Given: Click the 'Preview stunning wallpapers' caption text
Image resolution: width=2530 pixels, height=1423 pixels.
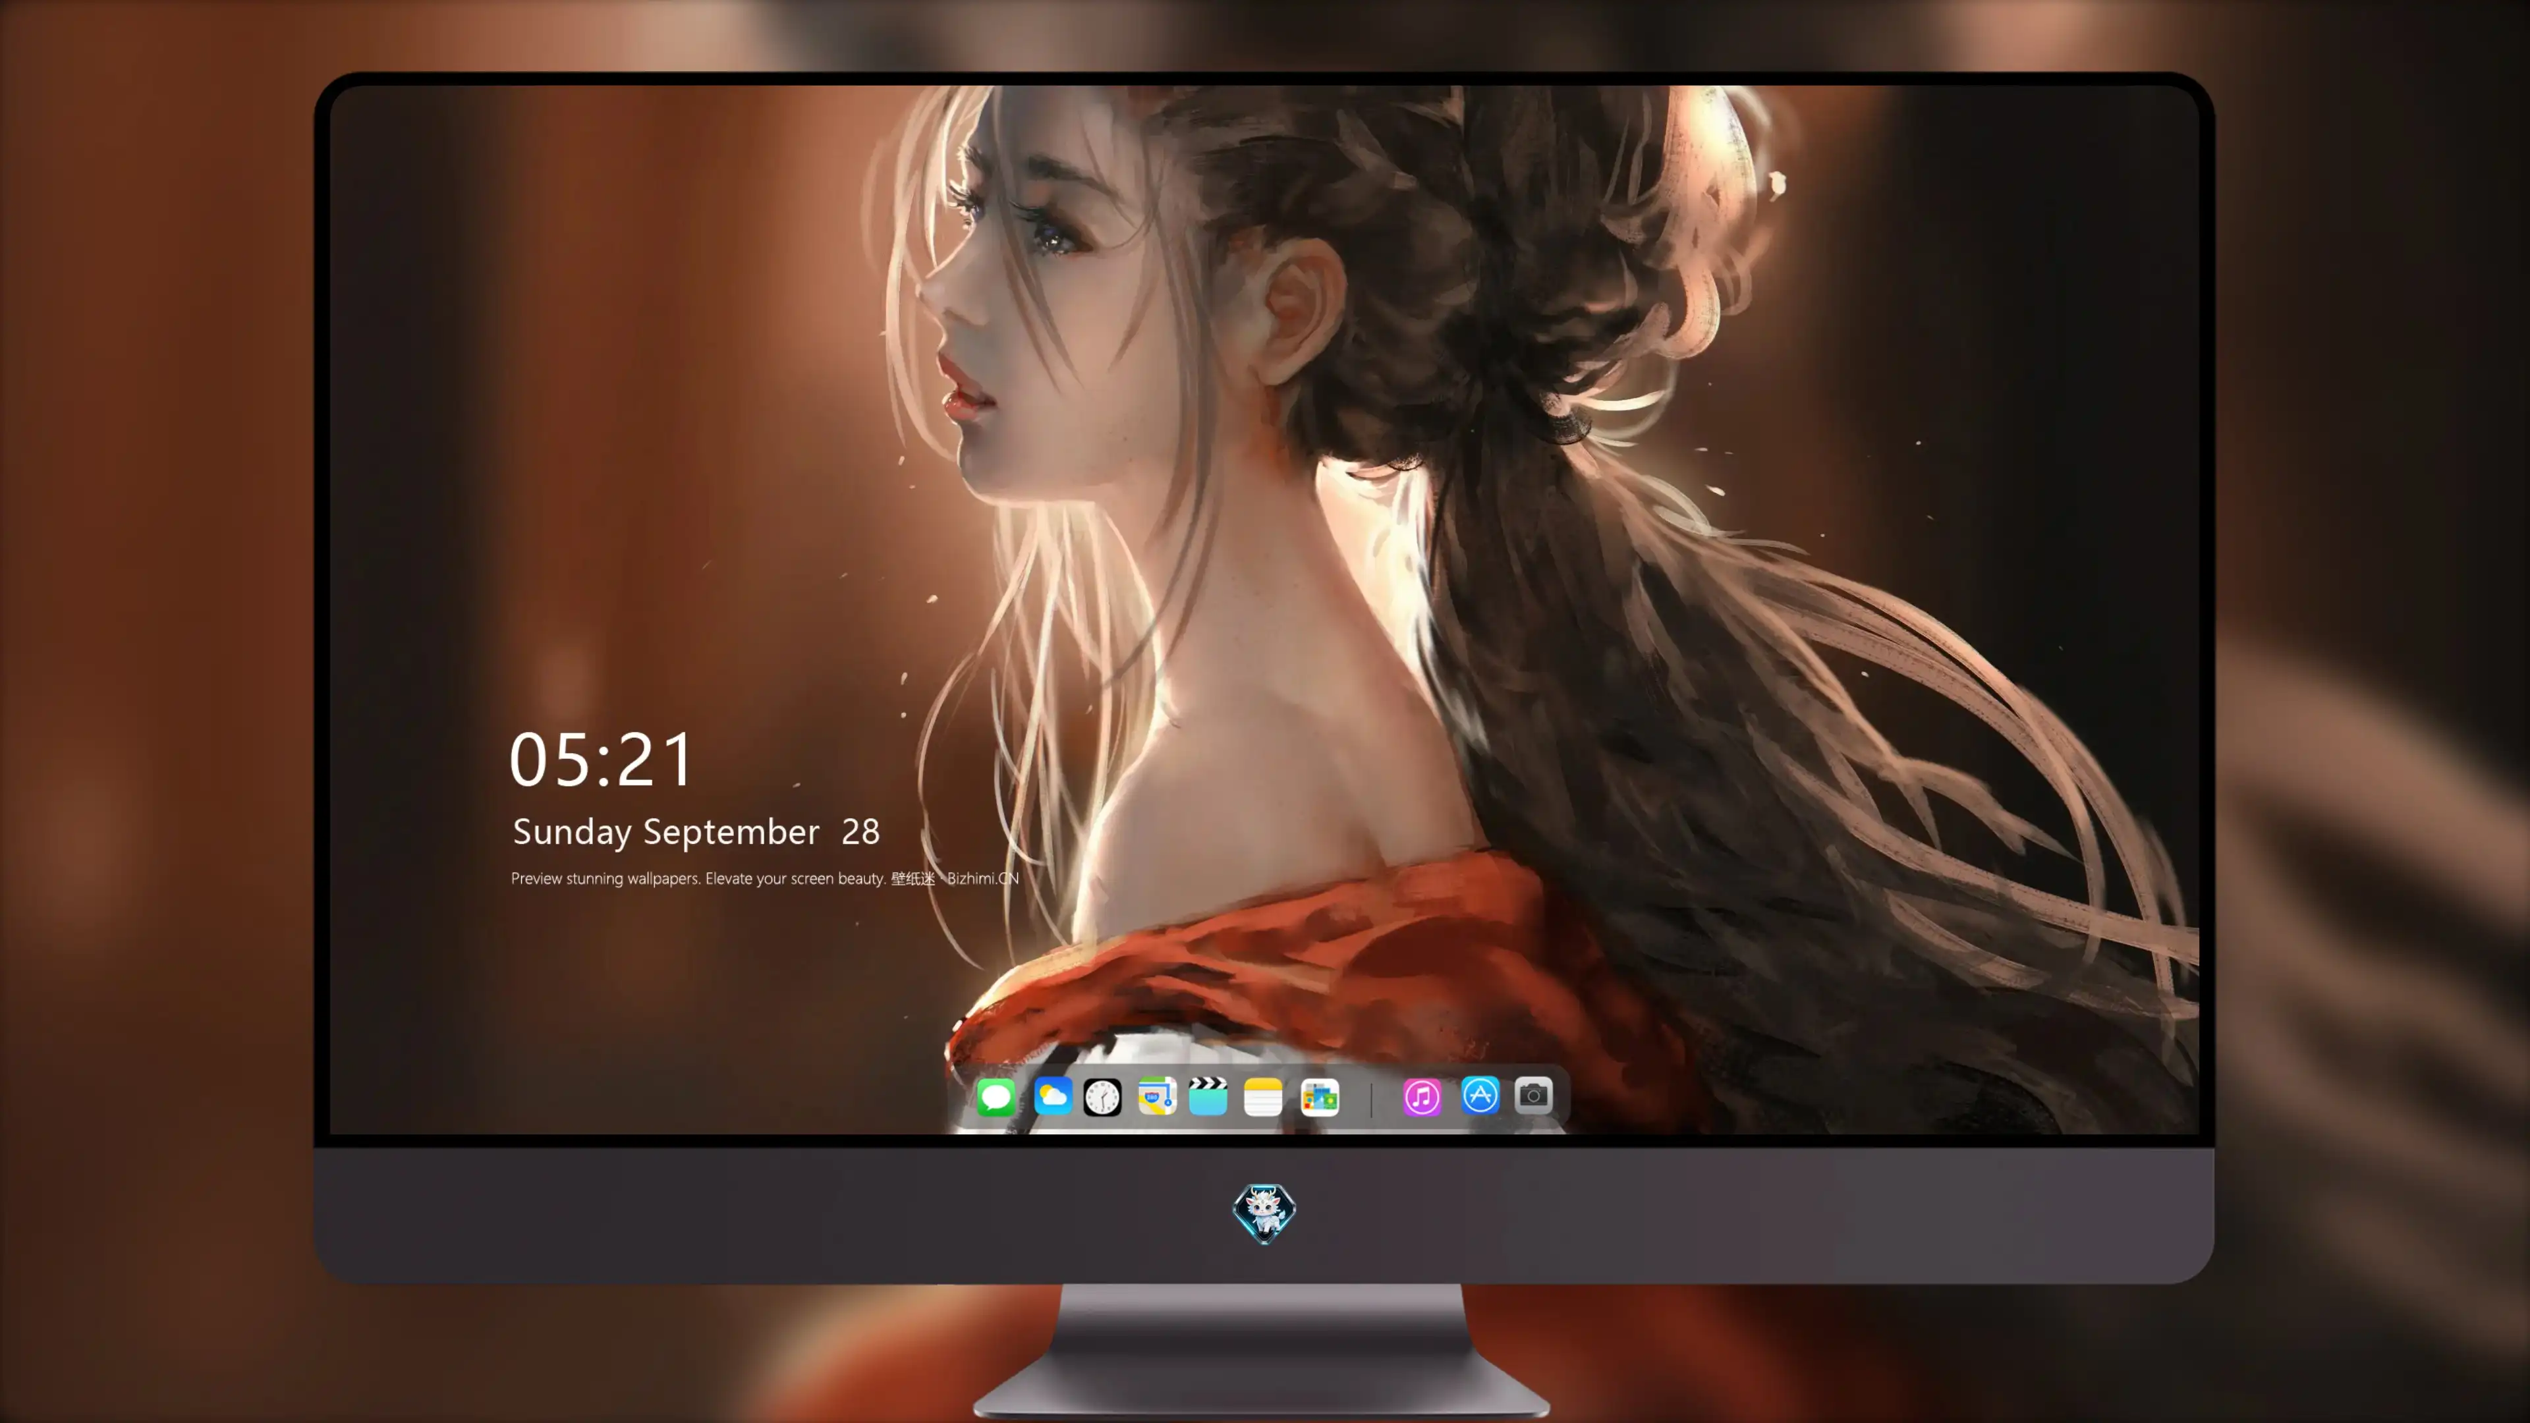Looking at the screenshot, I should [765, 878].
